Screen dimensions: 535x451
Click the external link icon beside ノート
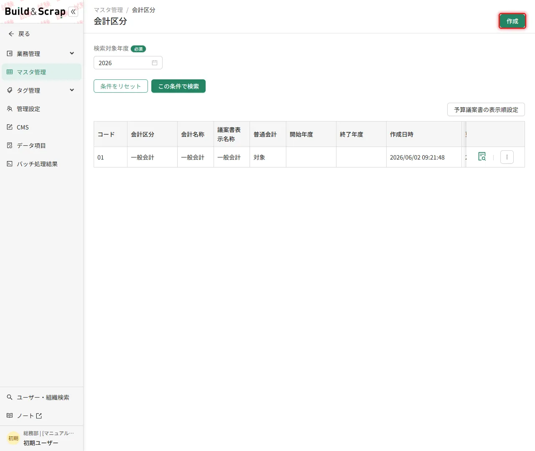pos(39,416)
